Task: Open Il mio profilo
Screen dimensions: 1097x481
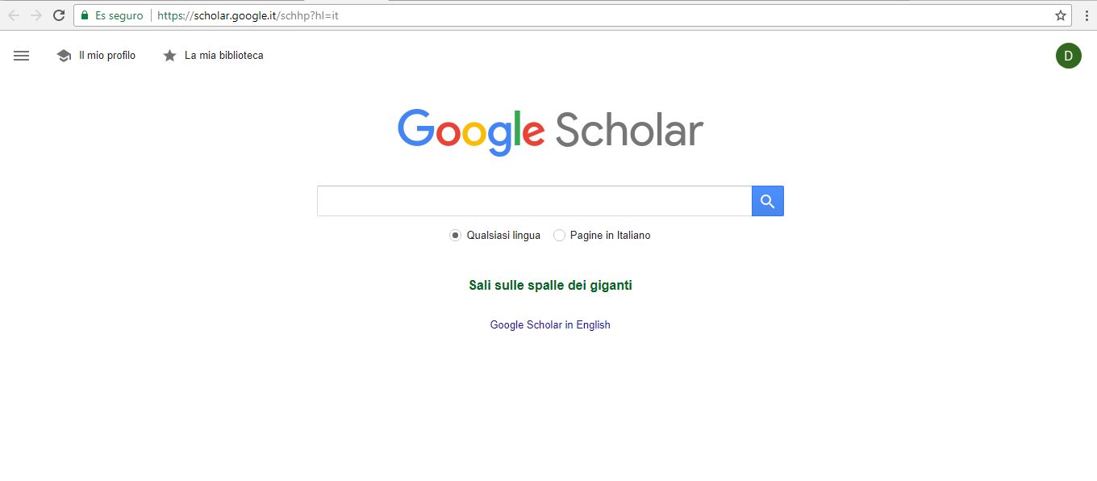Action: point(106,56)
